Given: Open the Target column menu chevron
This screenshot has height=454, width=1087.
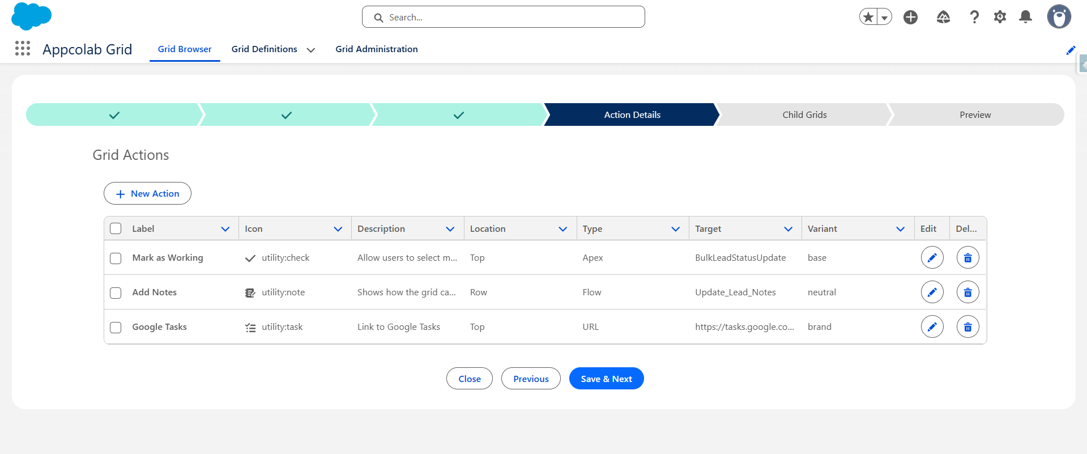Looking at the screenshot, I should [788, 229].
